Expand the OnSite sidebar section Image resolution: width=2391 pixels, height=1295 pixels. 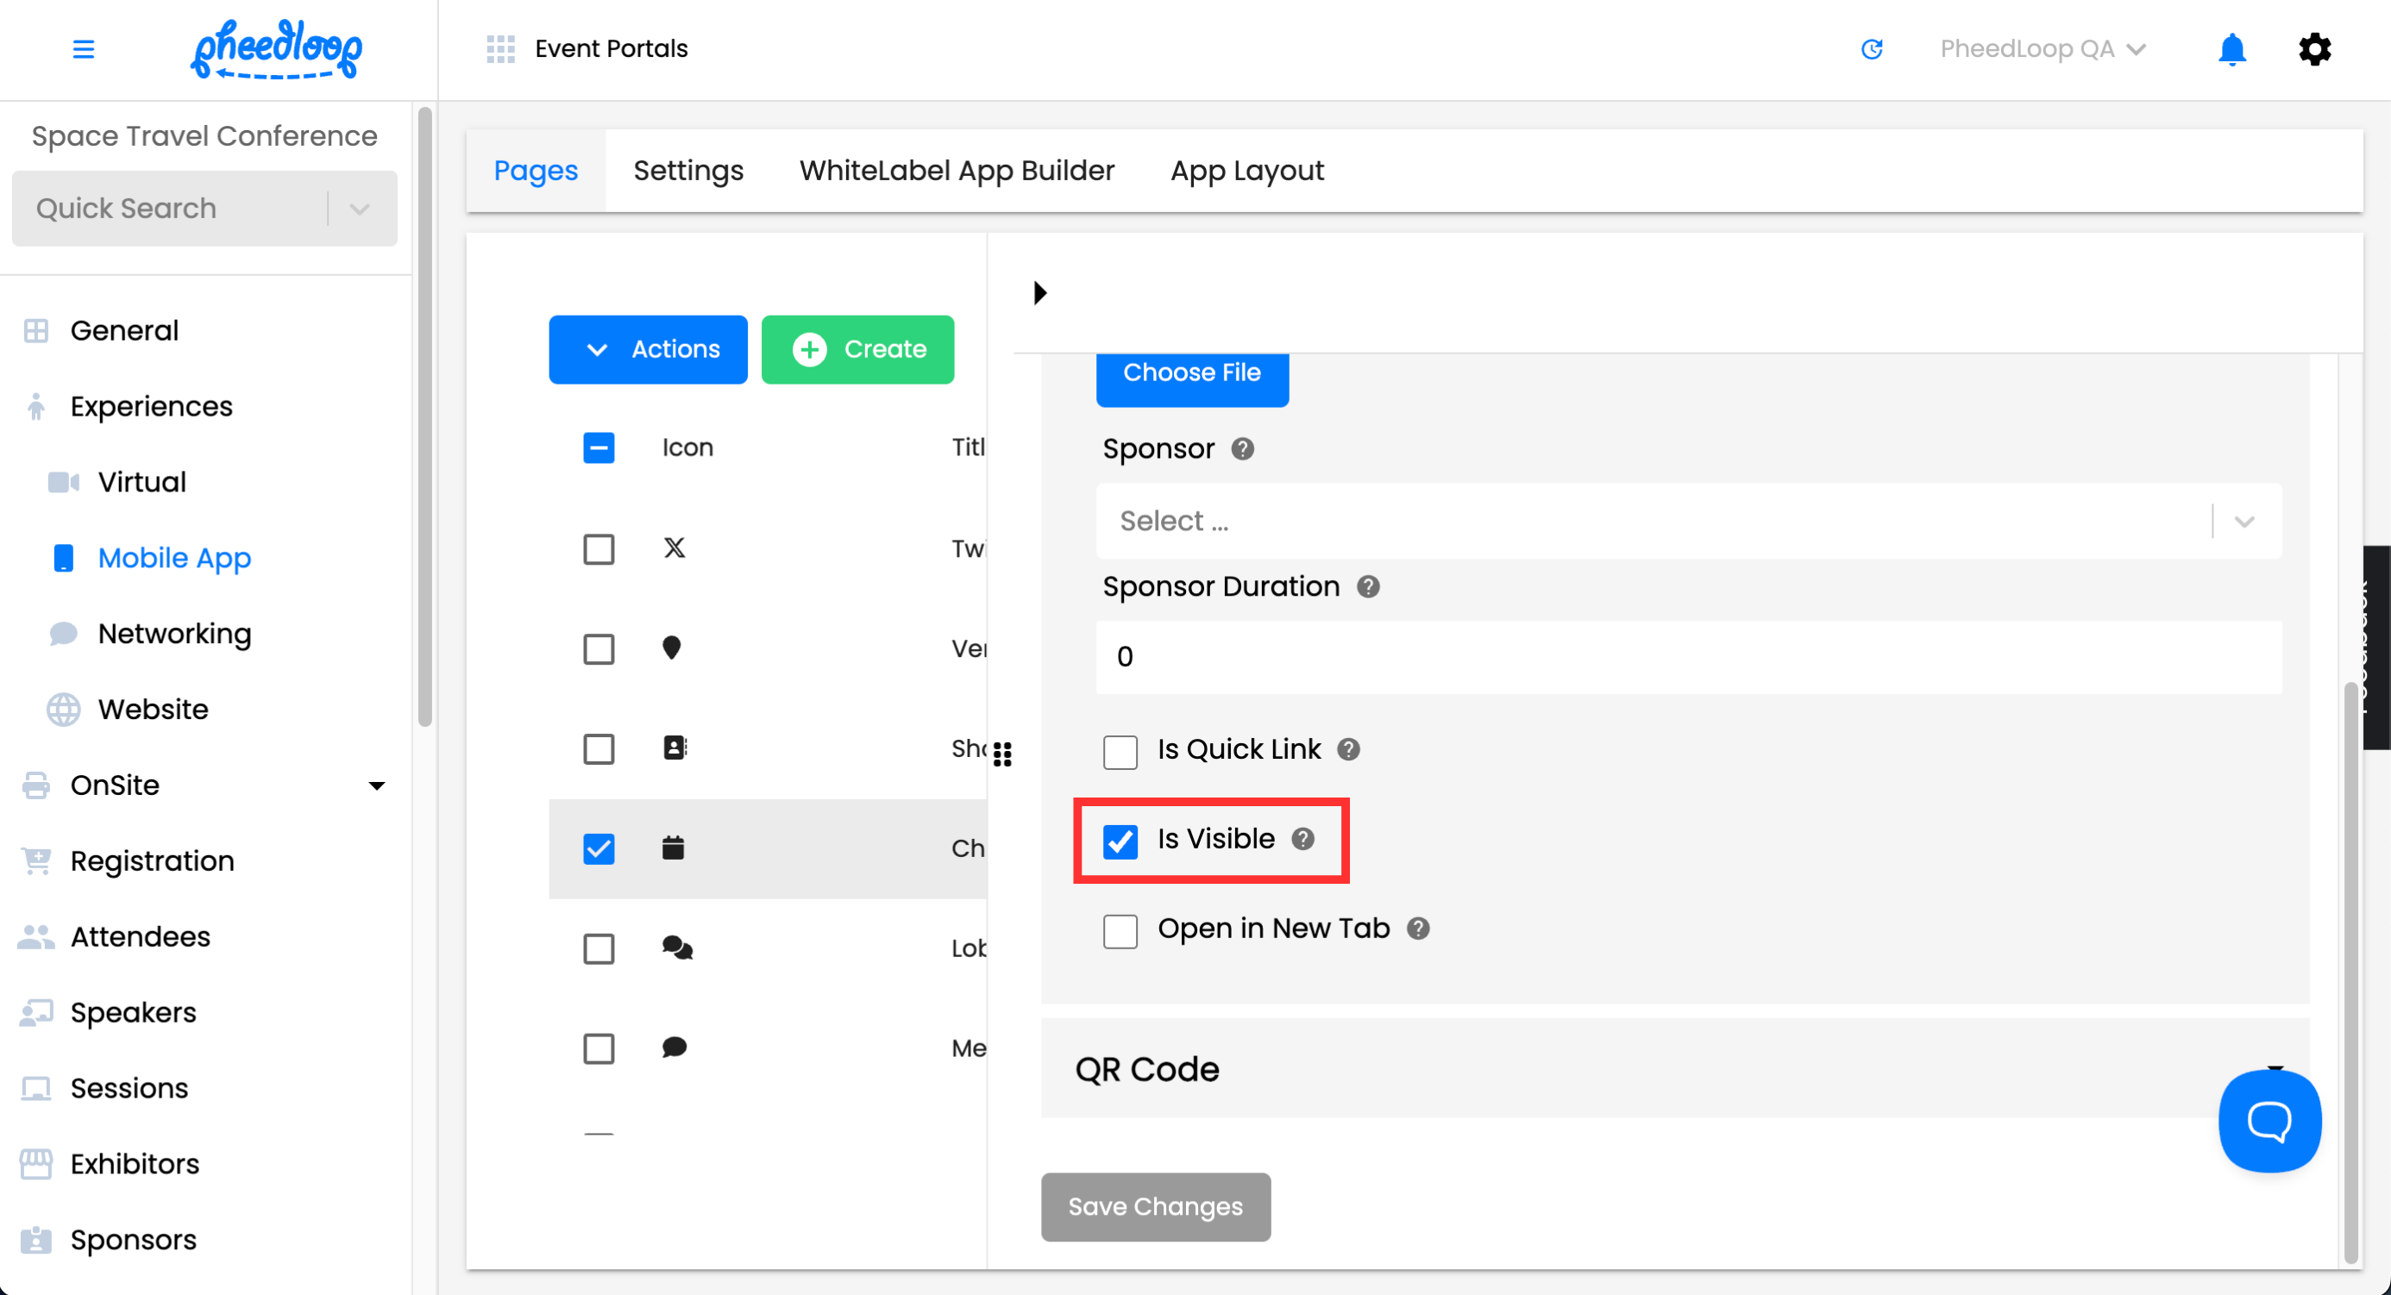[376, 785]
